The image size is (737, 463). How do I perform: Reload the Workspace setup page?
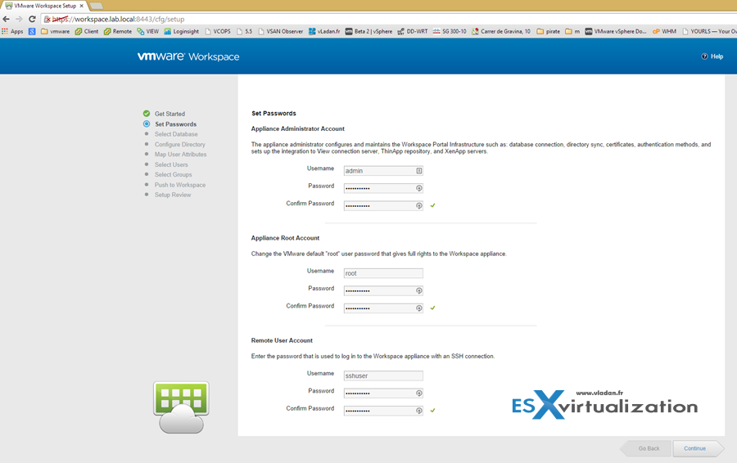point(32,20)
